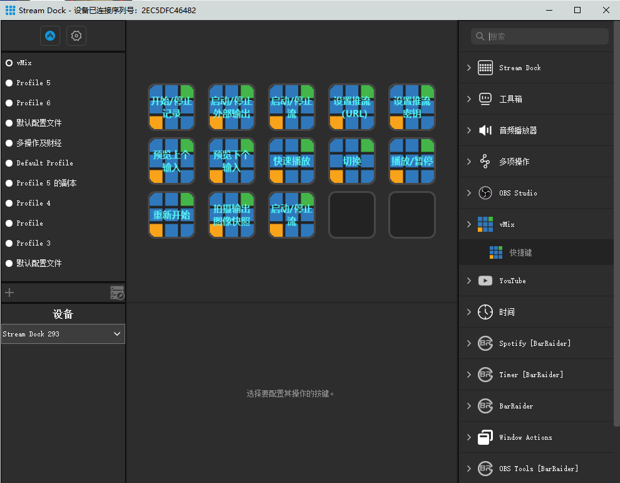Select the Profile 5 radio button
Screen dimensions: 620x483
click(9, 83)
